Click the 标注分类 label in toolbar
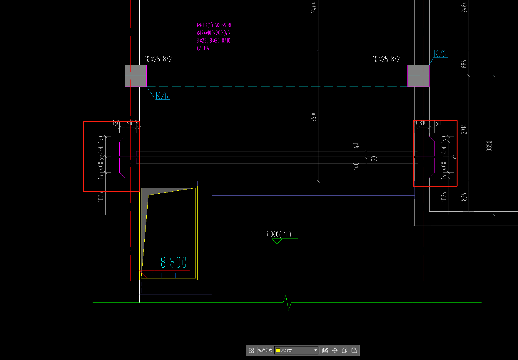This screenshot has width=518, height=360. 265,350
